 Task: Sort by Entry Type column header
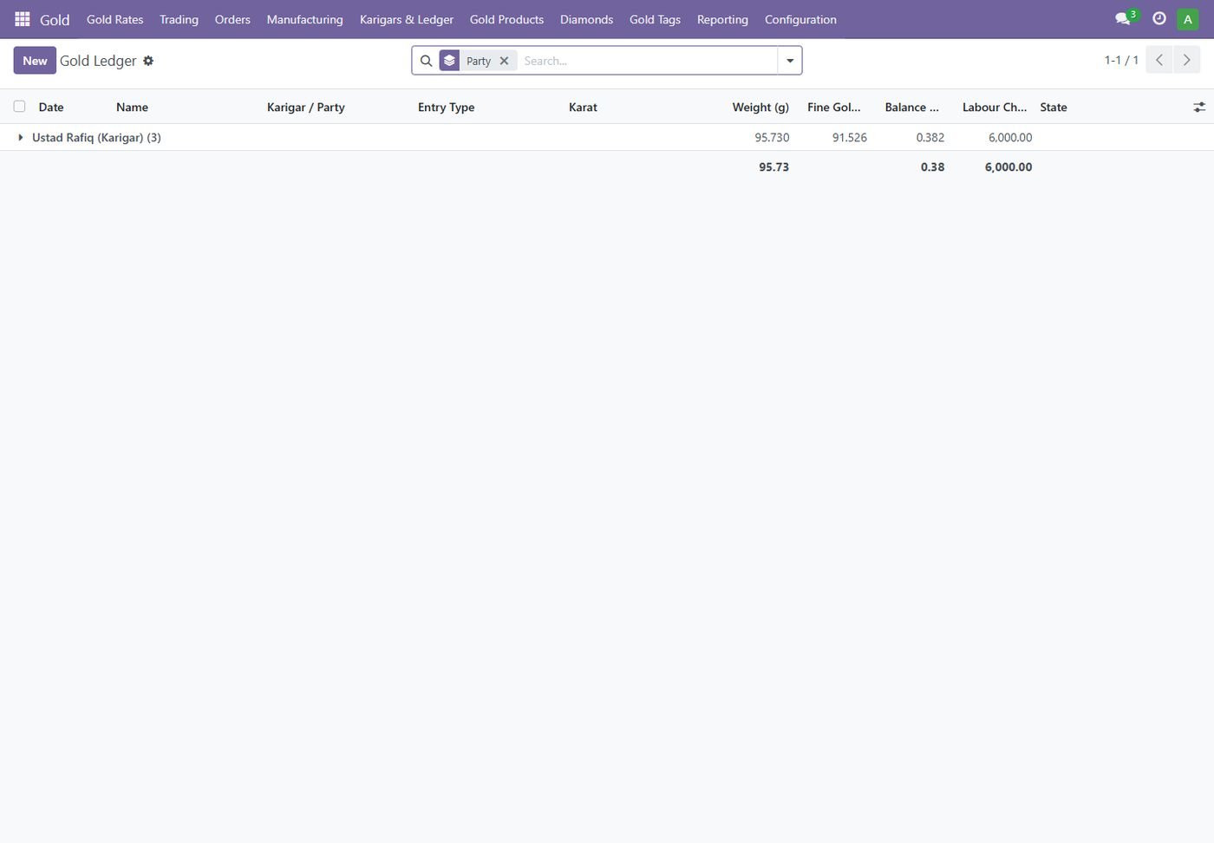(446, 107)
